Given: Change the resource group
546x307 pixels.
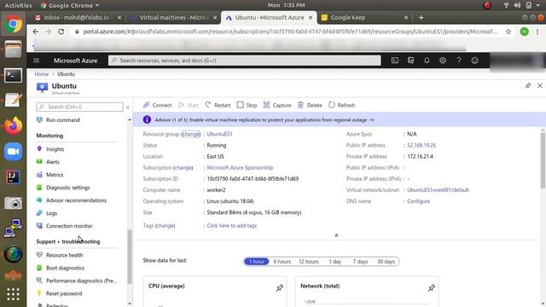Looking at the screenshot, I should (191, 134).
